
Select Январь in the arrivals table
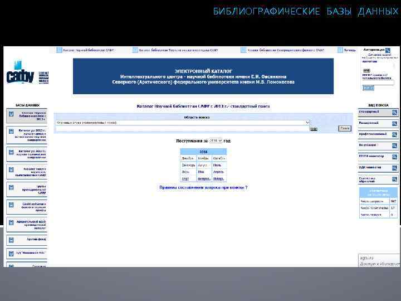tap(219, 179)
